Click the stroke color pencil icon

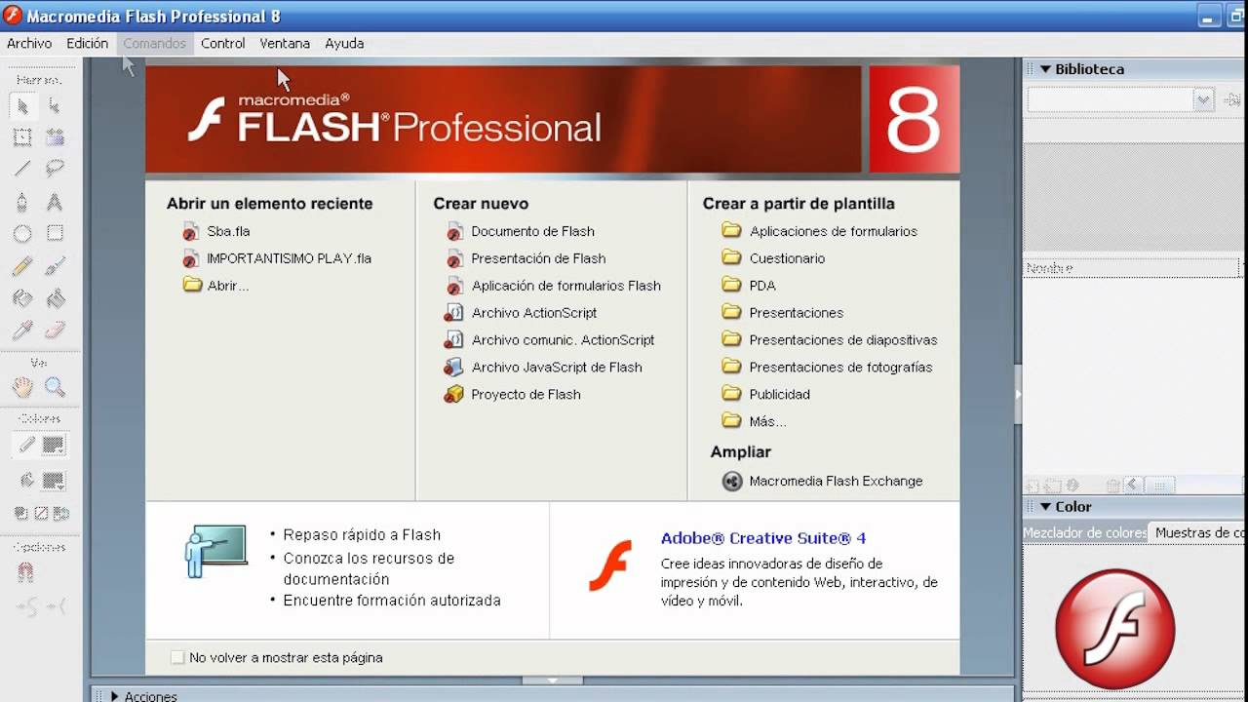(x=26, y=445)
